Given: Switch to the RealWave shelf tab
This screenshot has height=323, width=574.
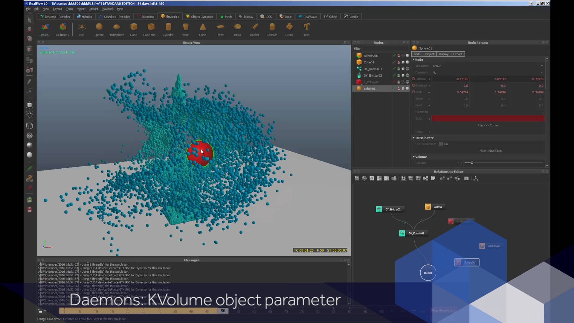Looking at the screenshot, I should point(307,17).
